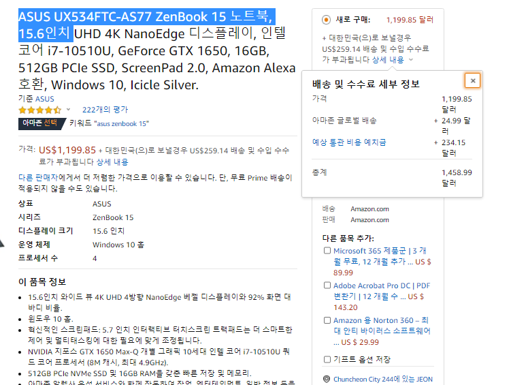The image size is (511, 385).
Task: Click the 234.15 달러 import fee amount
Action: [453, 147]
